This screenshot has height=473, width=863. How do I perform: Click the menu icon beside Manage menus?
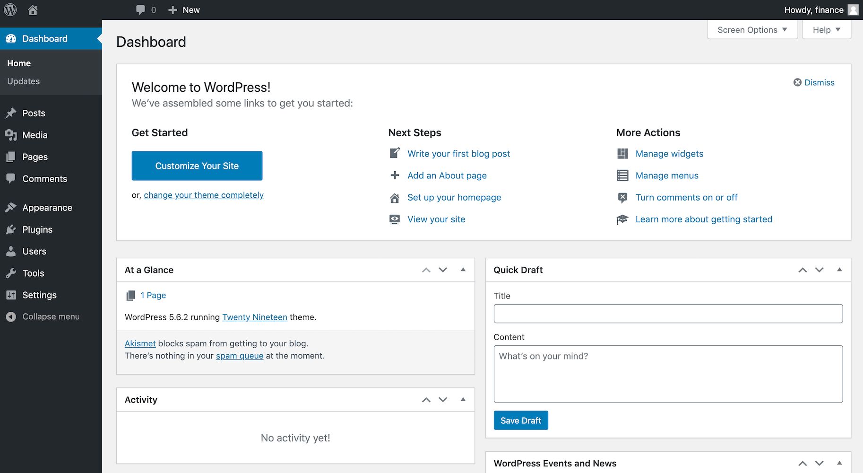(x=622, y=175)
